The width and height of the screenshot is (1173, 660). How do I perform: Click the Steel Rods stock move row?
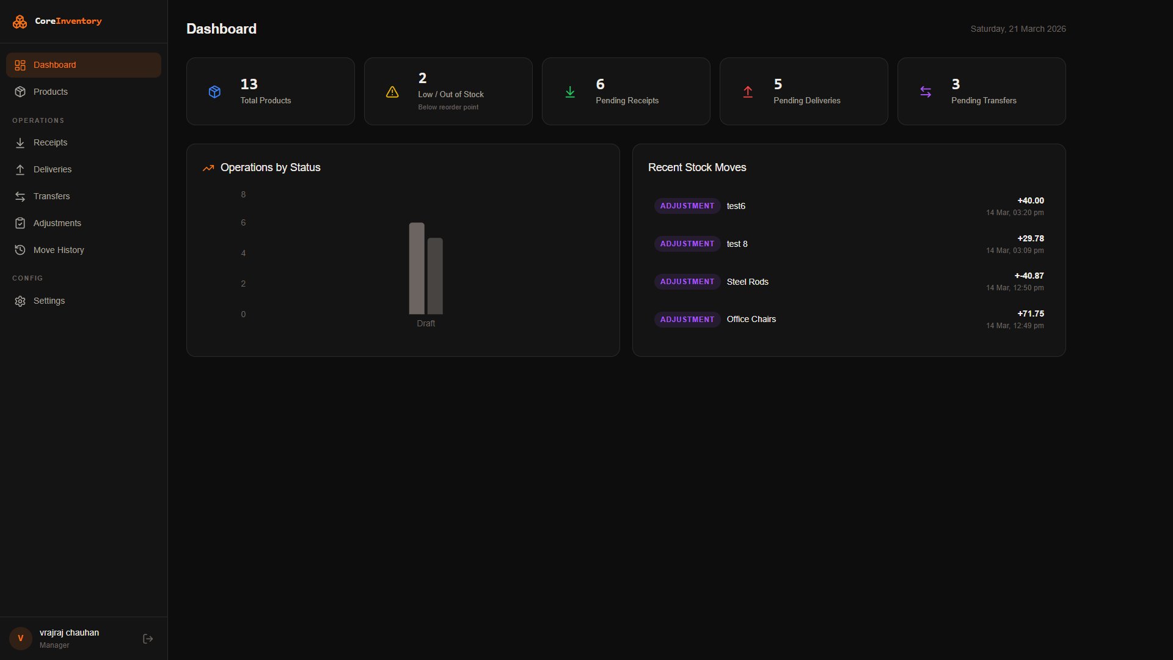(849, 282)
